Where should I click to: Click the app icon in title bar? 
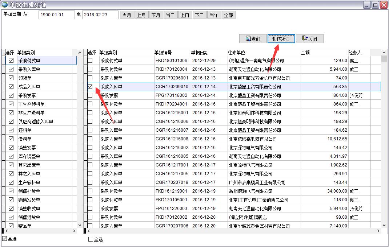point(5,5)
